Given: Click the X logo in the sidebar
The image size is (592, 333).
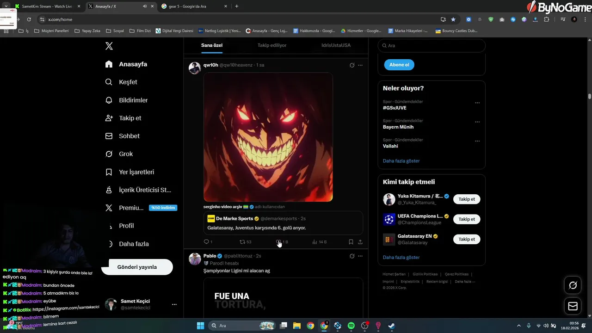Looking at the screenshot, I should (x=109, y=46).
